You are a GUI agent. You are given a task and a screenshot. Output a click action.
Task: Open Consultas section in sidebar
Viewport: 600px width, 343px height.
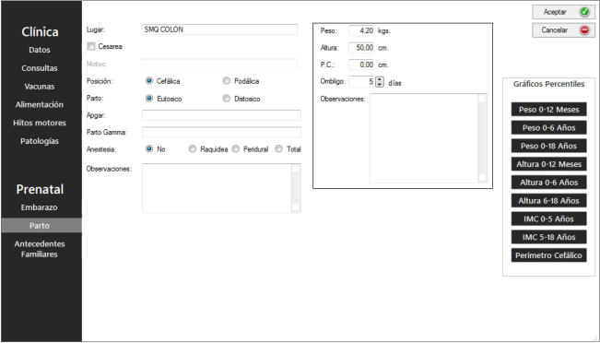click(x=40, y=68)
